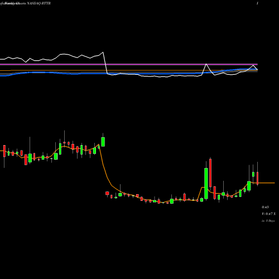
Task: Click the green candlestick just before the price gap down
Action: 103,142
